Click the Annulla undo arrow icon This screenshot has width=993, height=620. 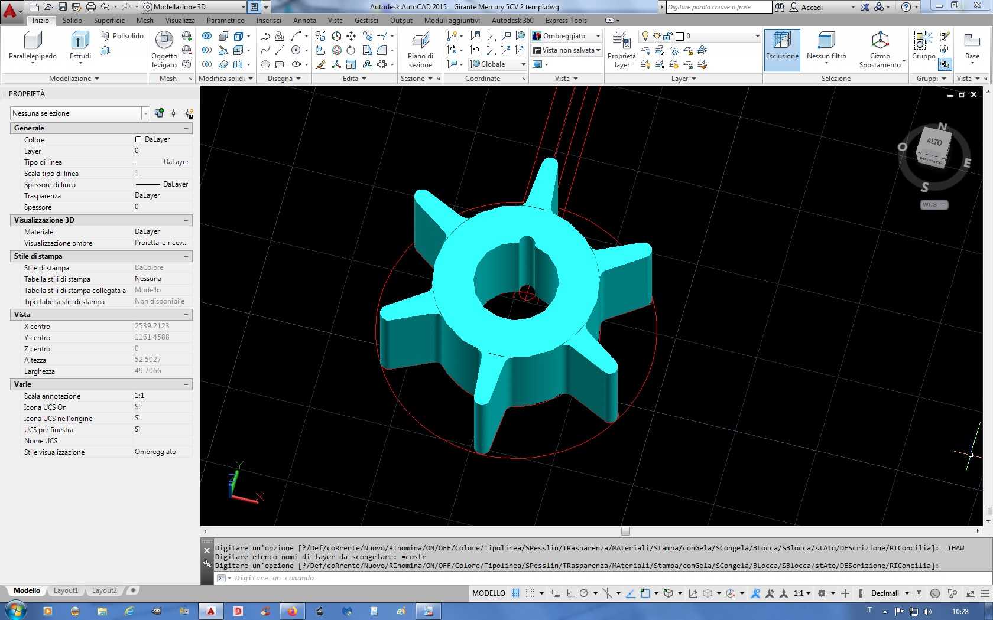[105, 7]
